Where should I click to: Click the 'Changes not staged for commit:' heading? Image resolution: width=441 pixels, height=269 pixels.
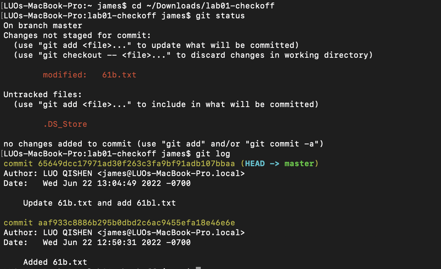pos(77,36)
